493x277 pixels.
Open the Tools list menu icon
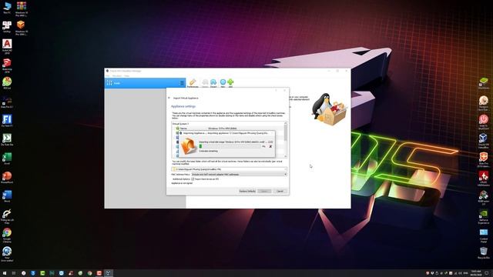(182, 83)
